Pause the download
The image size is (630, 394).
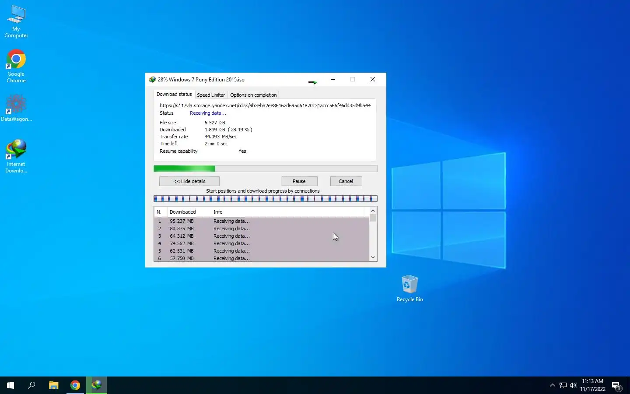299,181
